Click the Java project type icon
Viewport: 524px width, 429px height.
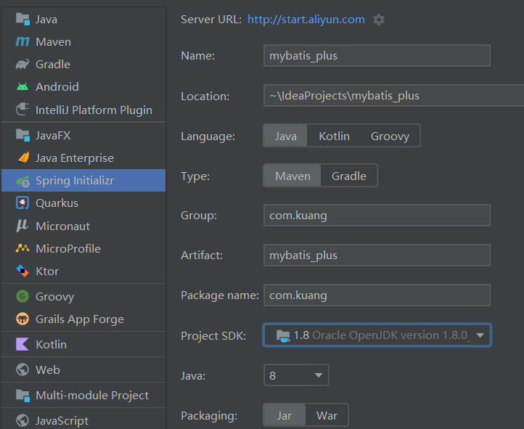coord(22,19)
